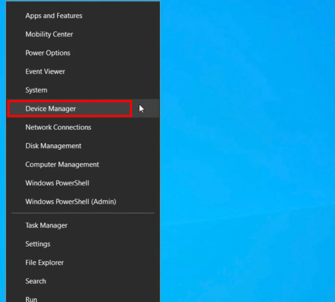Open Device Manager
This screenshot has width=335, height=302.
(x=51, y=109)
